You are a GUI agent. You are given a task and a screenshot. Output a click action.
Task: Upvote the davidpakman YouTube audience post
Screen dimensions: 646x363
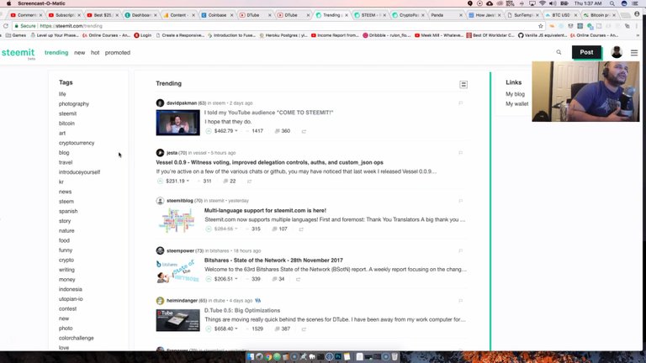(x=209, y=131)
